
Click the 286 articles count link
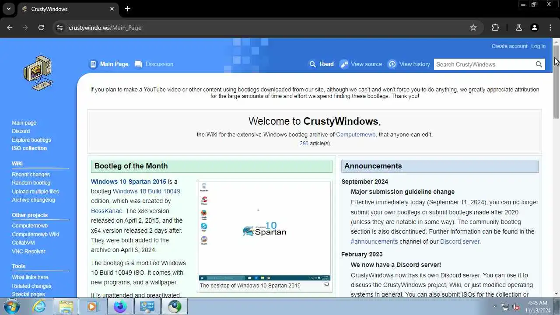tap(304, 143)
